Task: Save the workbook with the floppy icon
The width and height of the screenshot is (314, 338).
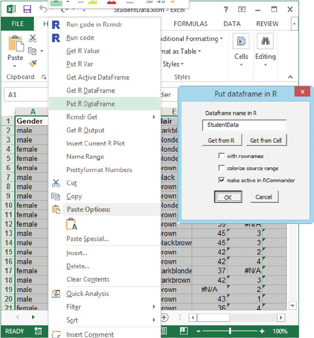Action: [x=27, y=9]
